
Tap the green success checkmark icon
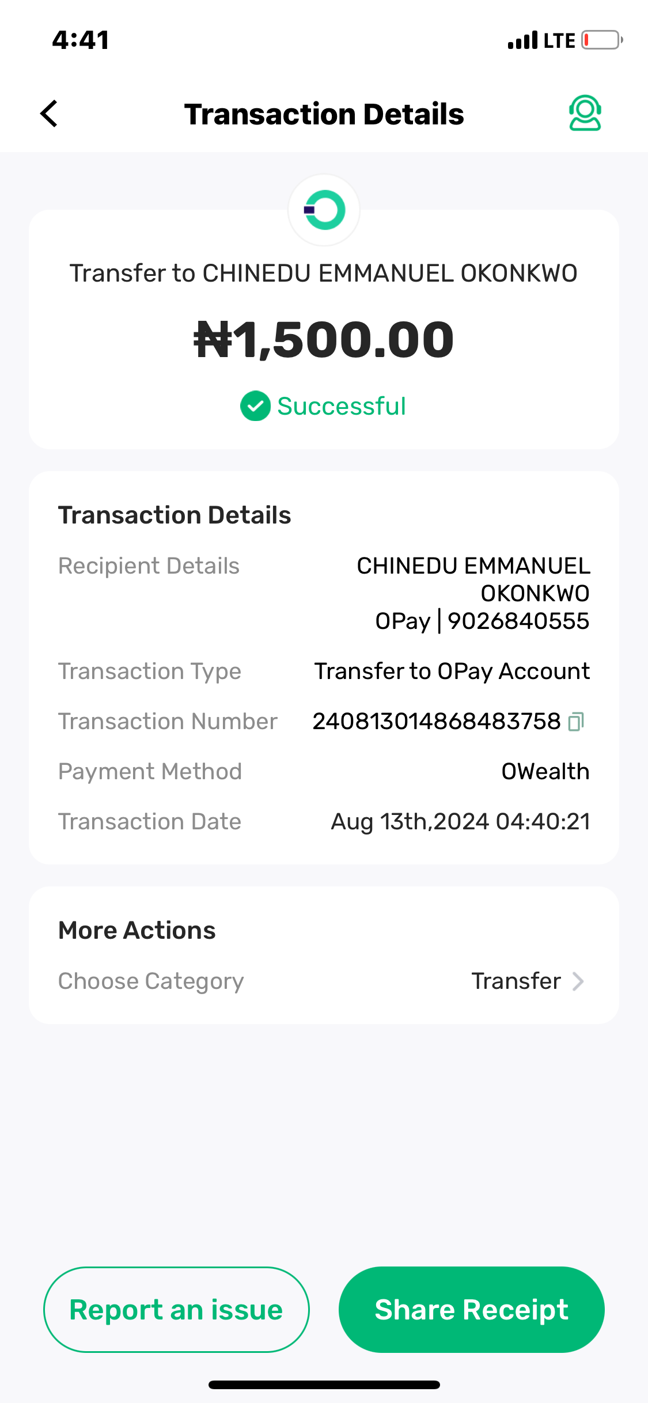[x=255, y=406]
